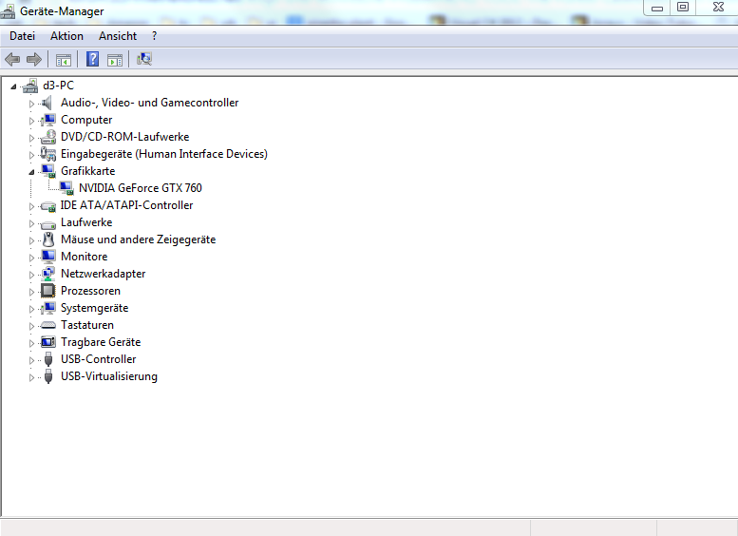Open the Aktion menu
This screenshot has height=536, width=738.
[66, 36]
